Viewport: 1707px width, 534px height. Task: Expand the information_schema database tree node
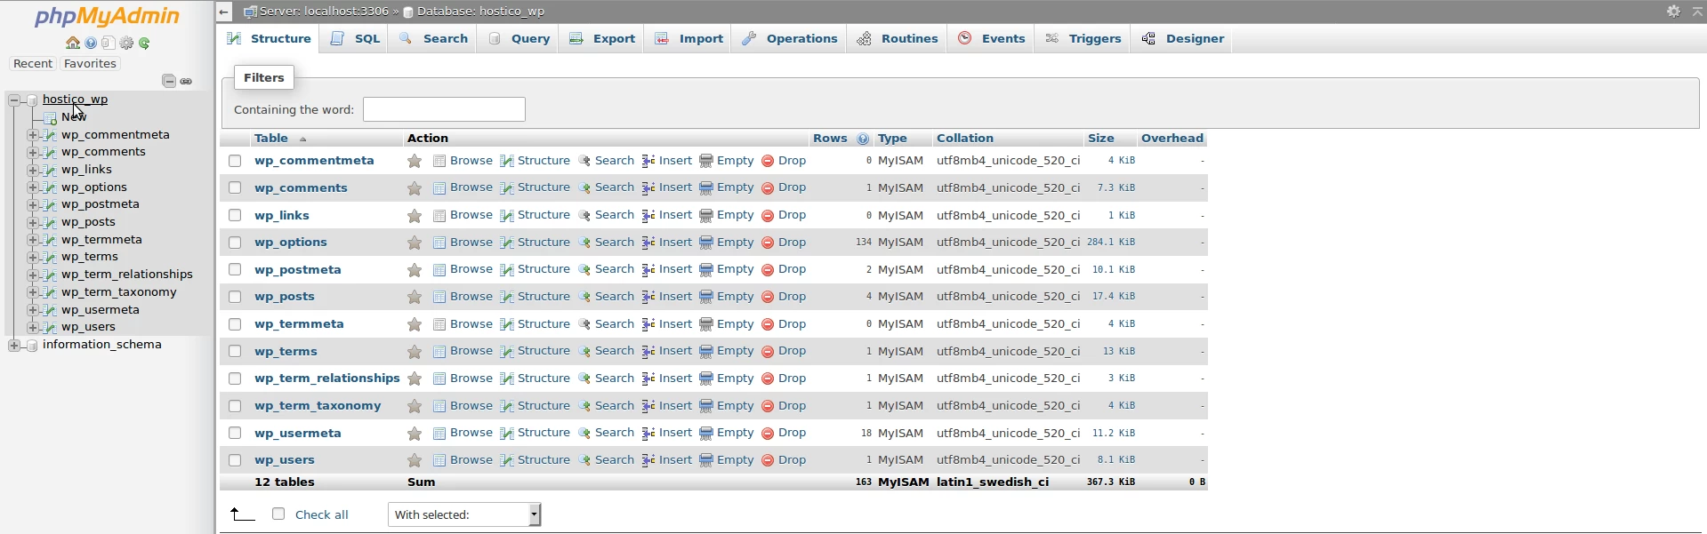click(x=14, y=345)
